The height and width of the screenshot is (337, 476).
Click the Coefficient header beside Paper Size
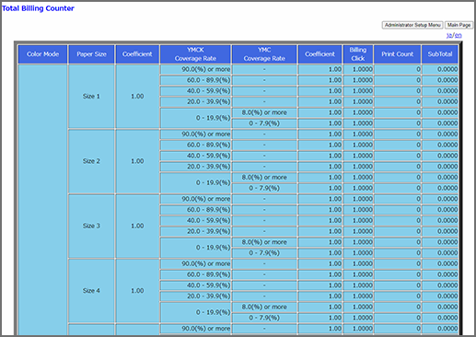(x=137, y=54)
